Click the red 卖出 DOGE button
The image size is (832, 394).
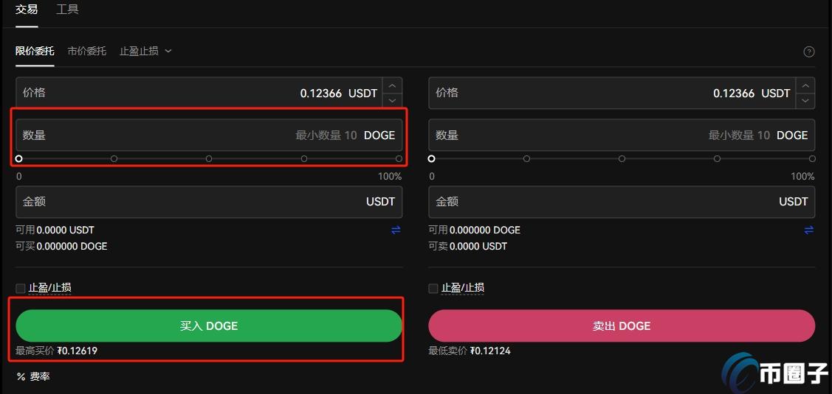[x=622, y=326]
